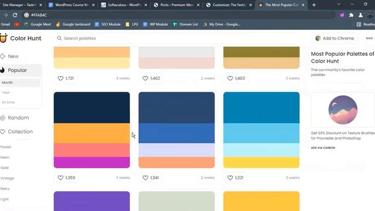Open the tab search dropdown chevron
Viewport: 375px width, 211px height.
click(339, 4)
